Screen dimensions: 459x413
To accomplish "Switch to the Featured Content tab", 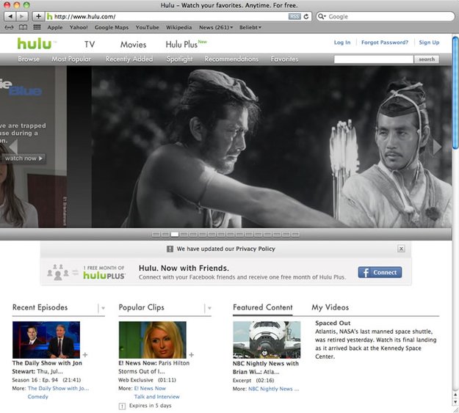I will [263, 307].
